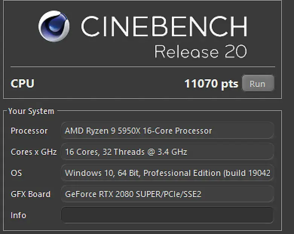Click the 16 Cores, 32 Threads field
The width and height of the screenshot is (294, 234).
[167, 152]
